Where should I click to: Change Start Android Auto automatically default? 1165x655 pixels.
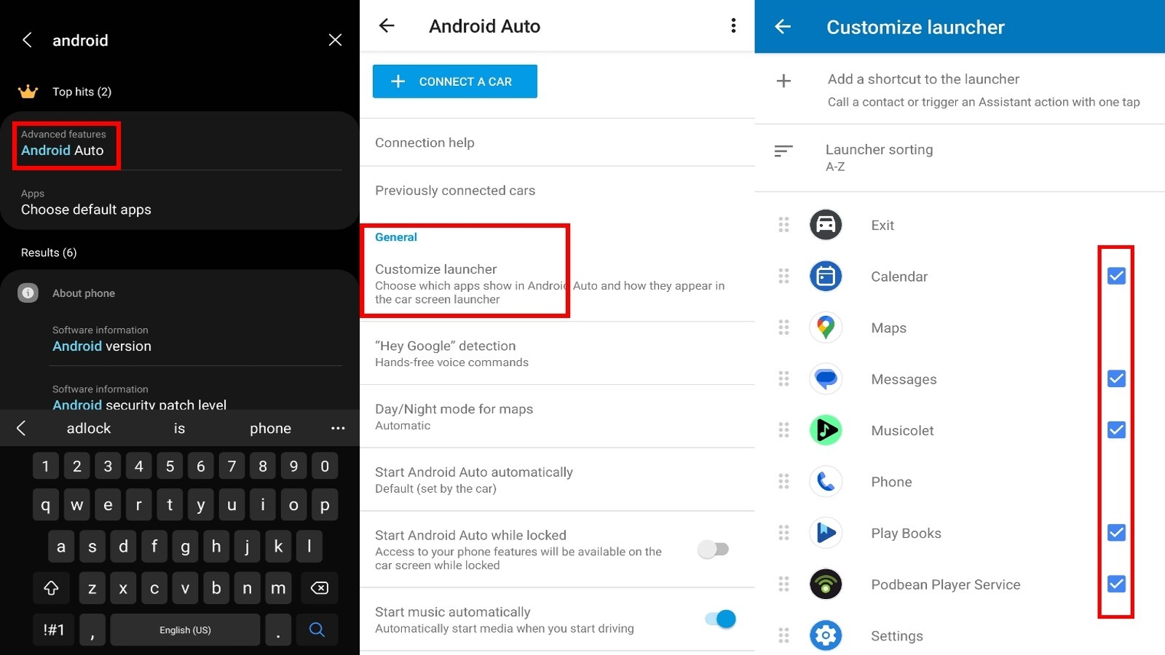tap(474, 480)
